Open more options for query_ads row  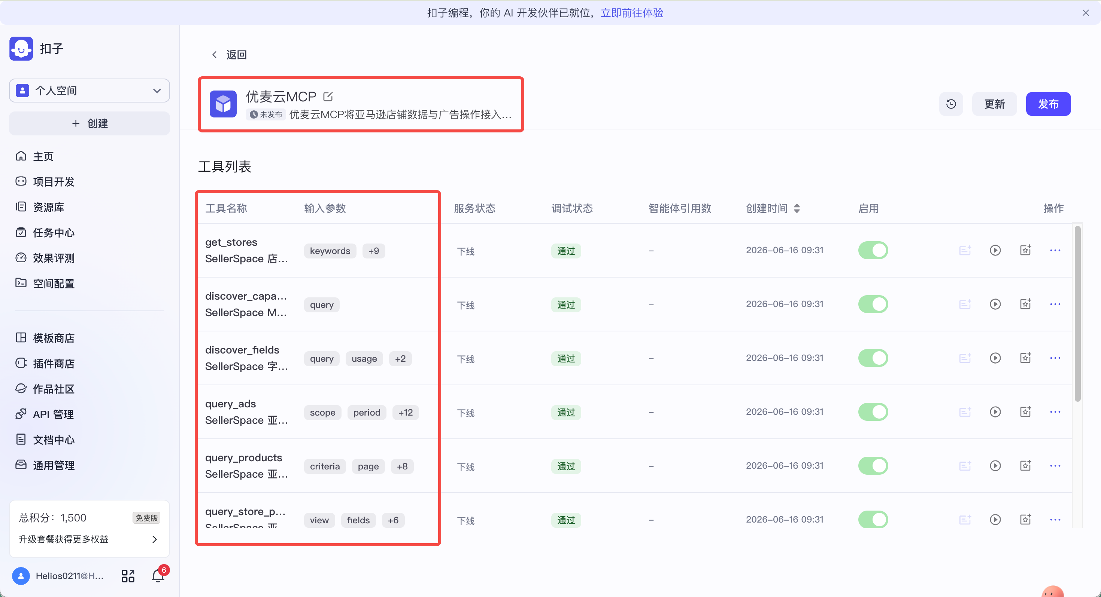coord(1055,412)
